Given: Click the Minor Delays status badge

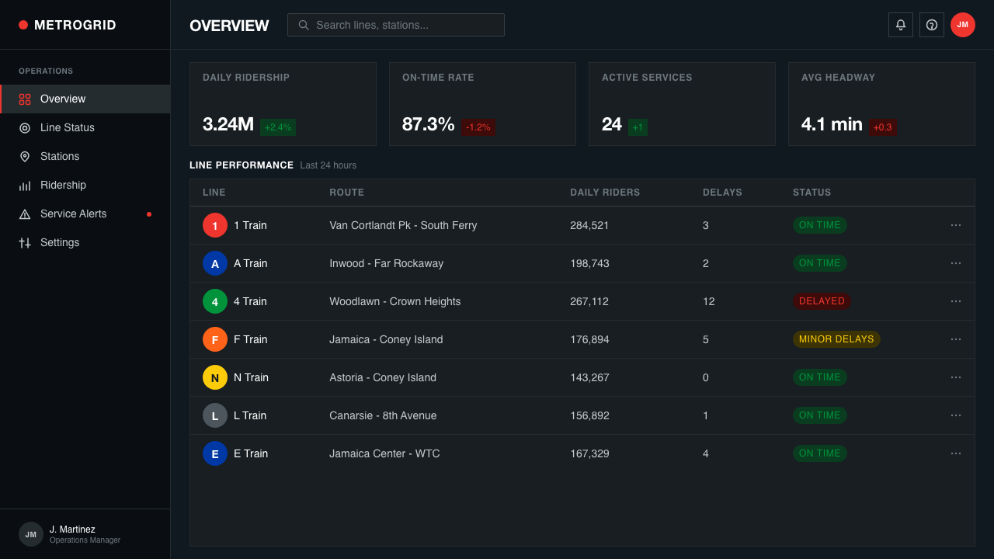Looking at the screenshot, I should (836, 339).
